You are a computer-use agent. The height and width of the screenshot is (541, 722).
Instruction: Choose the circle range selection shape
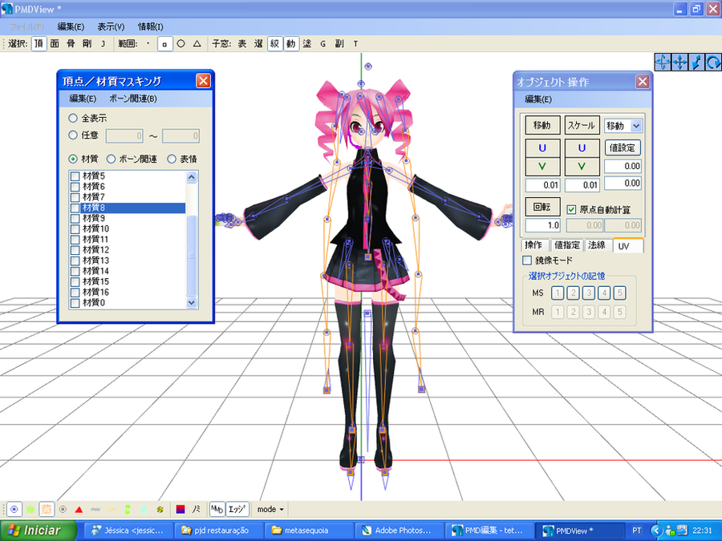pyautogui.click(x=180, y=43)
